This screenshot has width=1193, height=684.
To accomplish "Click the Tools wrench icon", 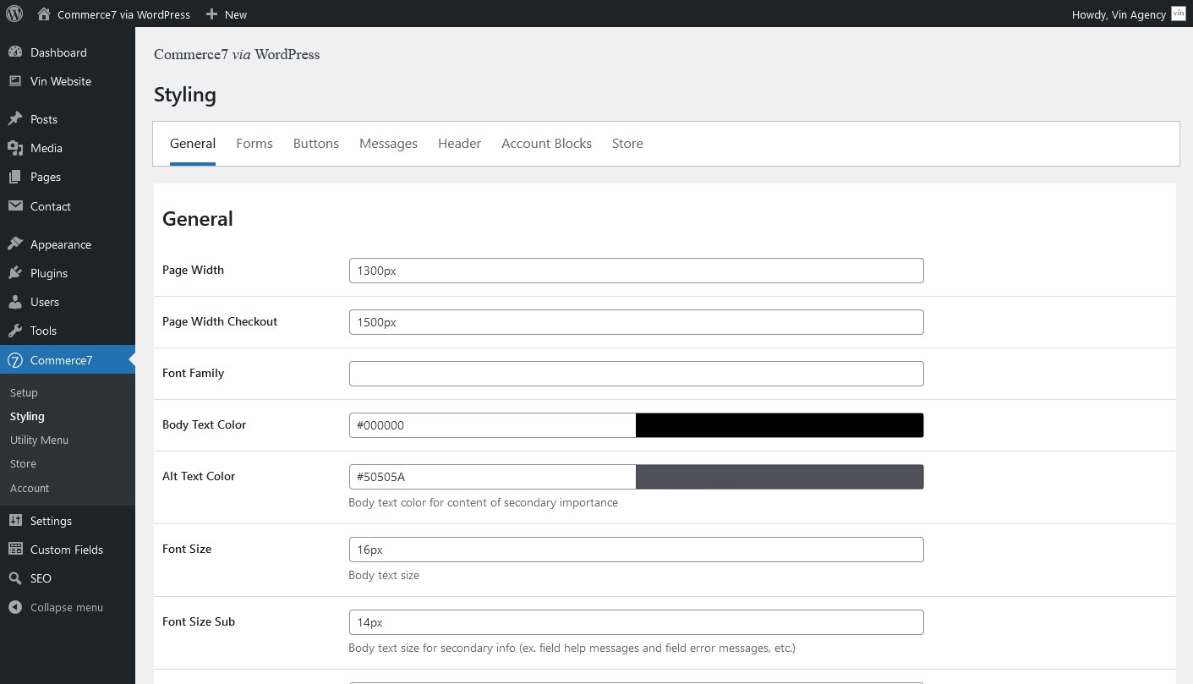I will pos(15,331).
